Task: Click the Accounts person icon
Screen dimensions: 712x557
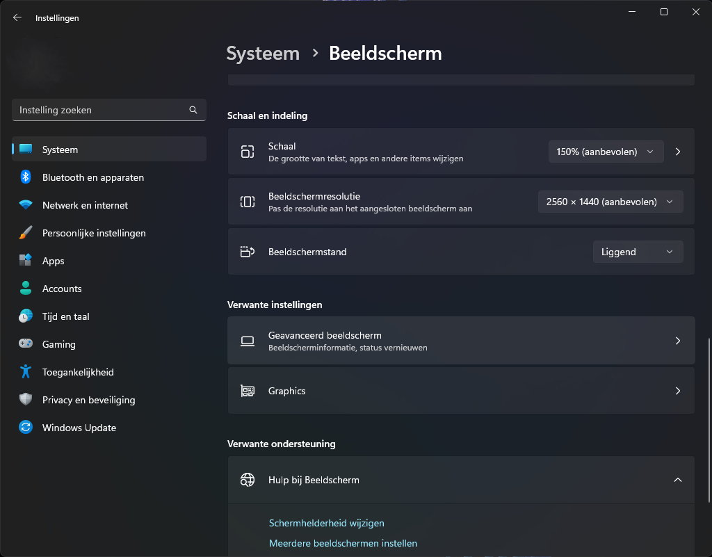Action: tap(26, 288)
